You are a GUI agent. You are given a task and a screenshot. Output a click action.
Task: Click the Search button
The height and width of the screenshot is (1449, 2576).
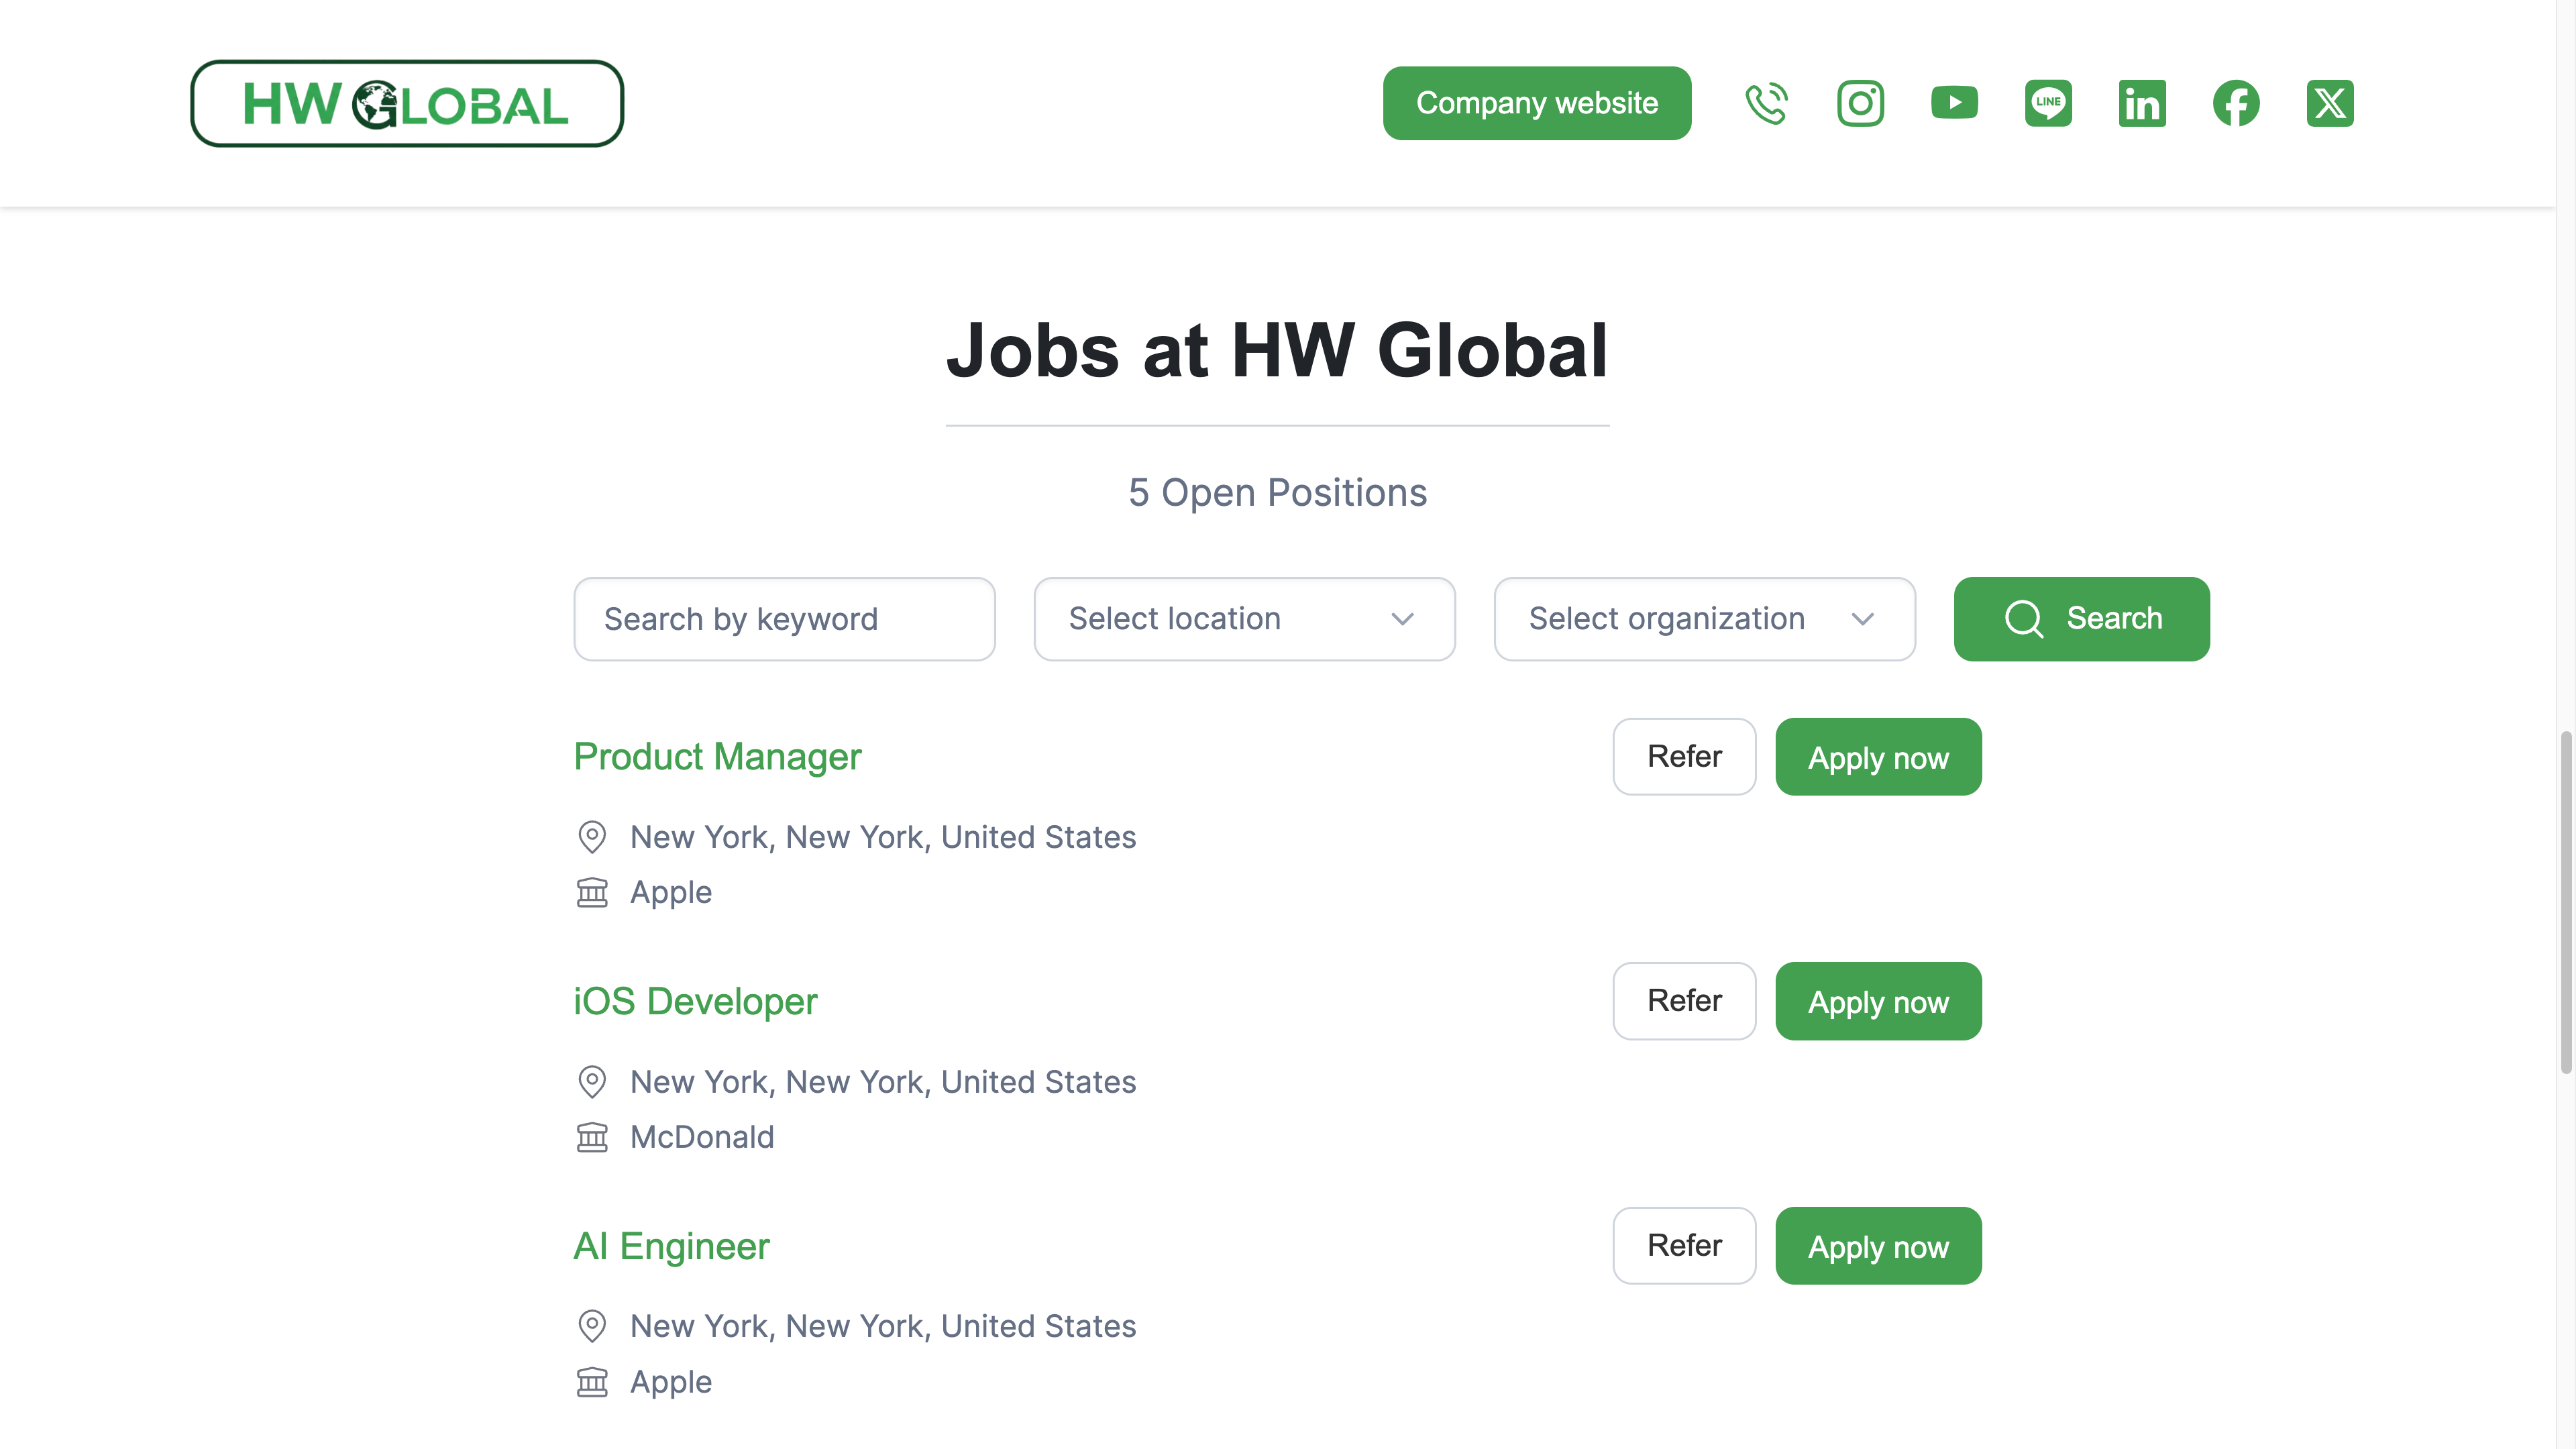pyautogui.click(x=2081, y=619)
